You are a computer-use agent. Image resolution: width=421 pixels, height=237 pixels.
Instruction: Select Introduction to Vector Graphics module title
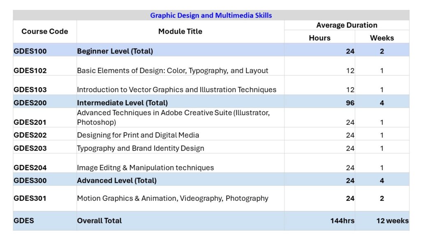tap(177, 90)
